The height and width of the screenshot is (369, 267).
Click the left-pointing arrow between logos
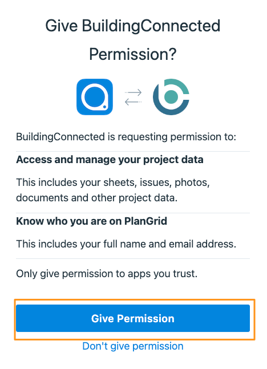(133, 102)
